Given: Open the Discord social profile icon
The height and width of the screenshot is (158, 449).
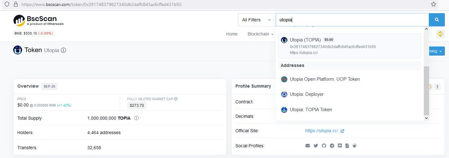Looking at the screenshot, I should [x=340, y=146].
